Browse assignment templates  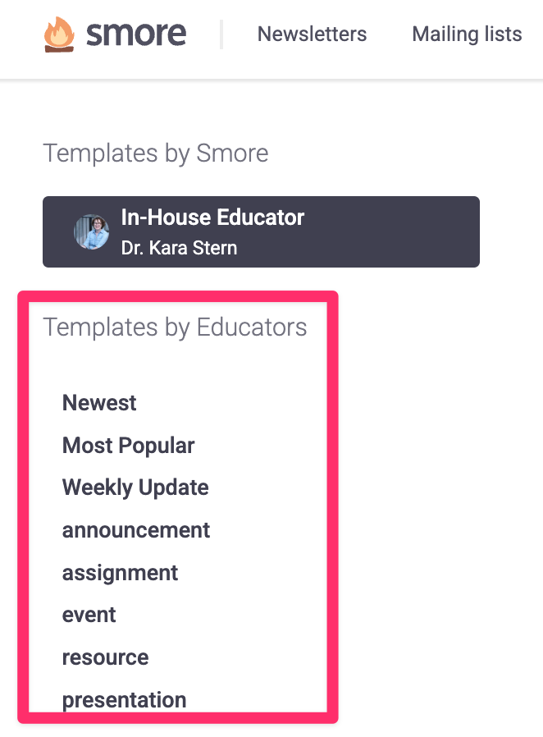click(120, 573)
